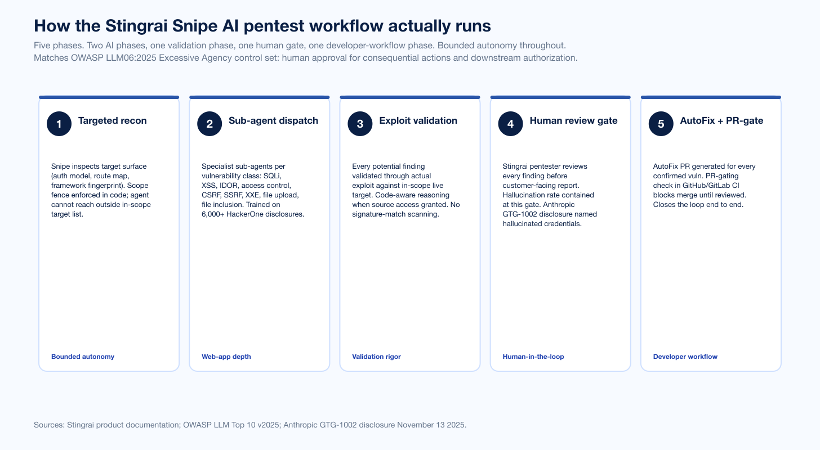This screenshot has width=820, height=450.
Task: Click the main heading about Stingrai Snipe workflow
Action: (x=262, y=26)
